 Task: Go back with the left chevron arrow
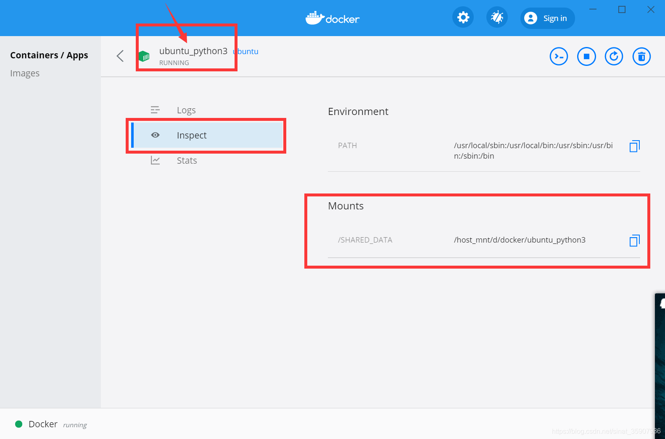click(120, 56)
